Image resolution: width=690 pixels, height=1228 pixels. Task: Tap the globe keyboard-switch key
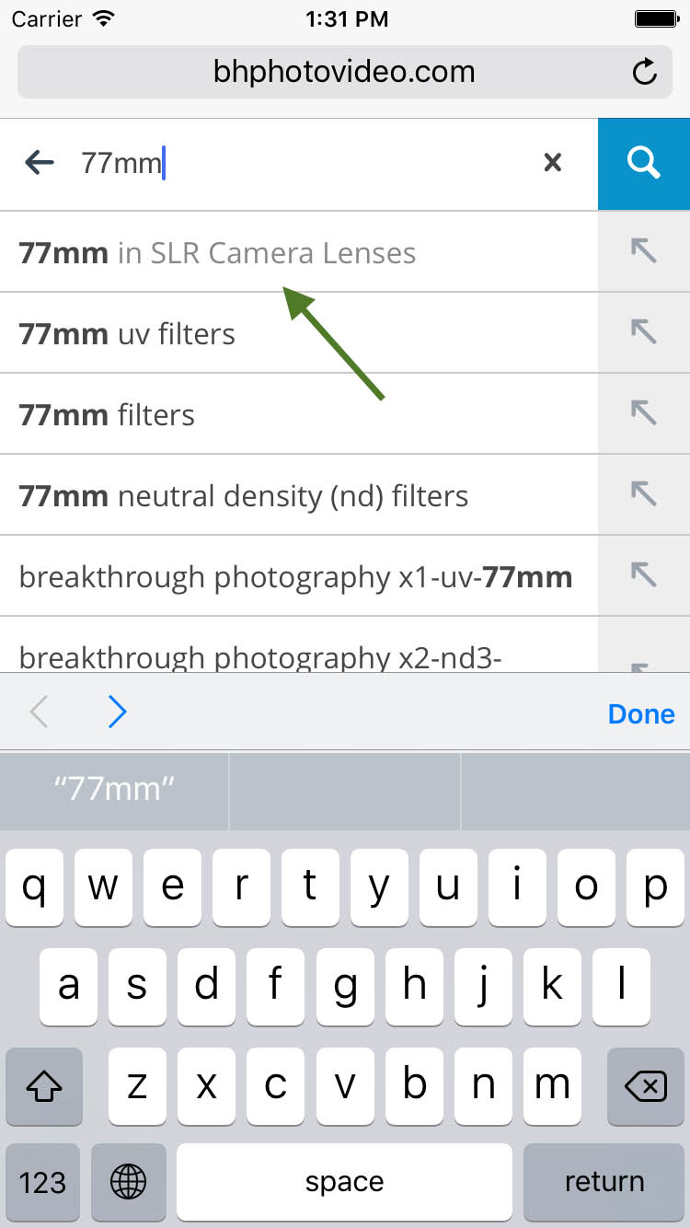tap(127, 1182)
